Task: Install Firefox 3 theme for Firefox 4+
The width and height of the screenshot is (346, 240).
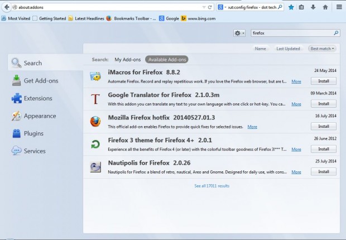Action: [324, 149]
